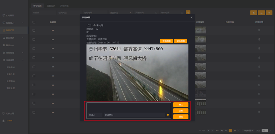Click the middle orange toolbar icon button top right

[x=262, y=13]
